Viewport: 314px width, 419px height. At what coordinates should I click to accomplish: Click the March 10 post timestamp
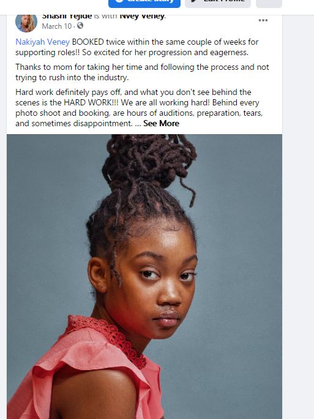tap(56, 26)
